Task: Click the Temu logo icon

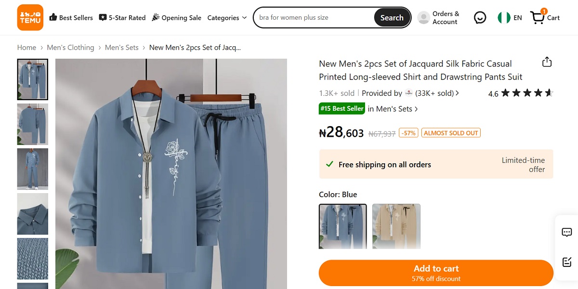Action: (x=30, y=17)
